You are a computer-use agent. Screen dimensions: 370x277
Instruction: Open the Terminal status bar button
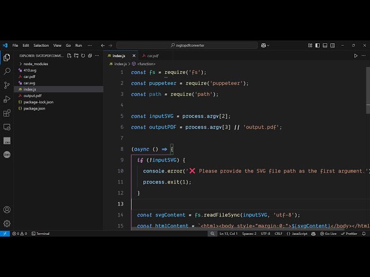coord(40,234)
